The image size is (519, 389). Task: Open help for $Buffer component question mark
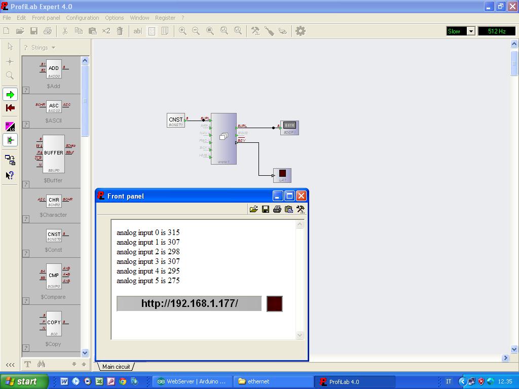point(26,184)
